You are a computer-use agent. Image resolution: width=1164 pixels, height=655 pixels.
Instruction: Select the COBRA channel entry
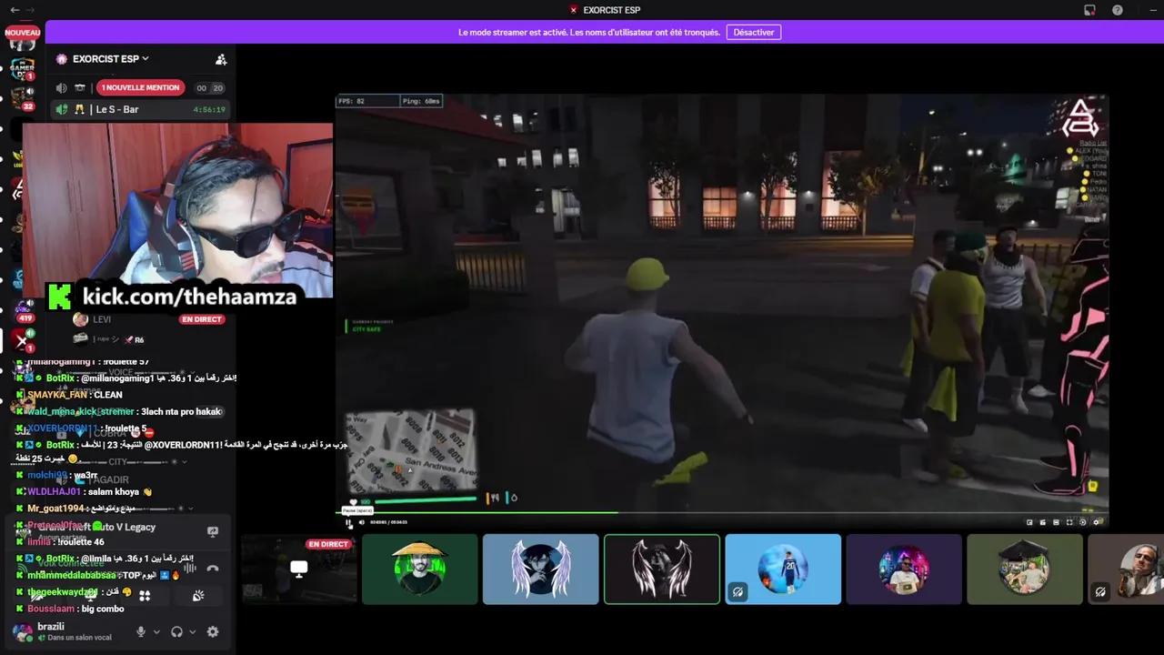(141, 434)
